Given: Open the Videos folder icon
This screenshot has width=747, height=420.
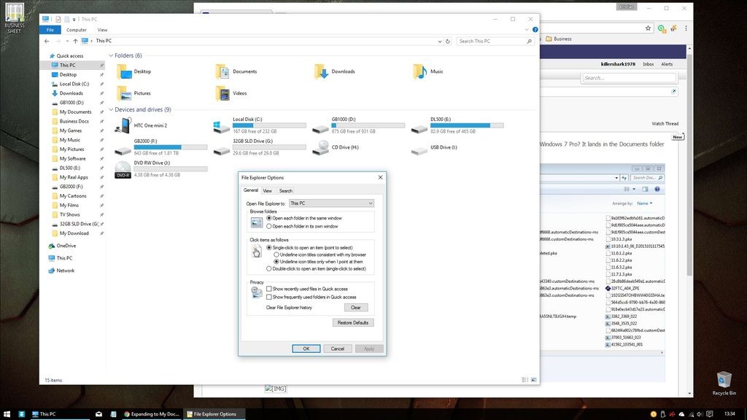Looking at the screenshot, I should [x=222, y=93].
